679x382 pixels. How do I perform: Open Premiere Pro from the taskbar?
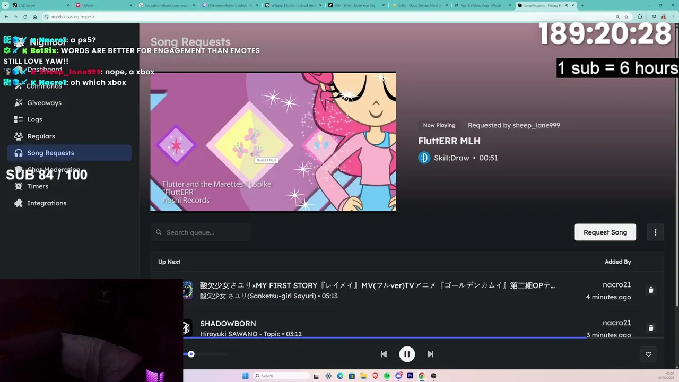[410, 376]
